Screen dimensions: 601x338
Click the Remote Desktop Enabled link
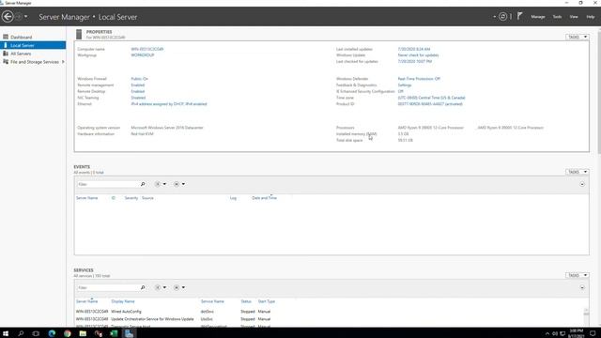click(138, 91)
